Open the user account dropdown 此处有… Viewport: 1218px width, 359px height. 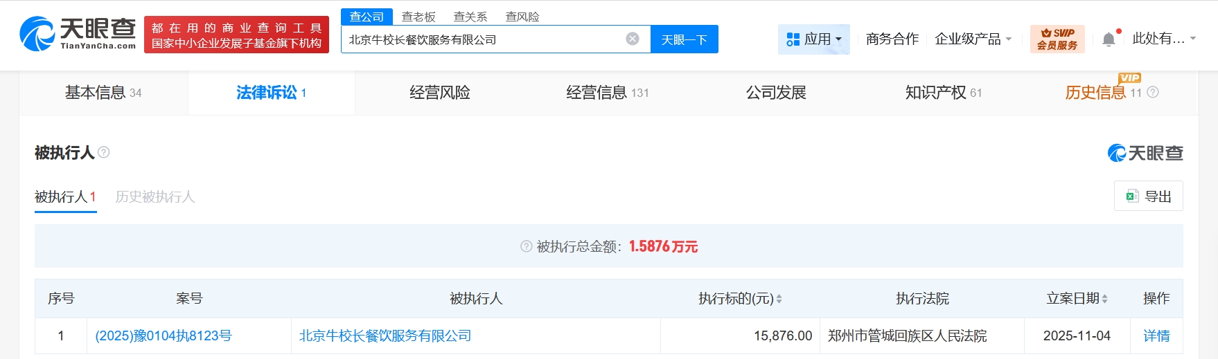click(1164, 39)
